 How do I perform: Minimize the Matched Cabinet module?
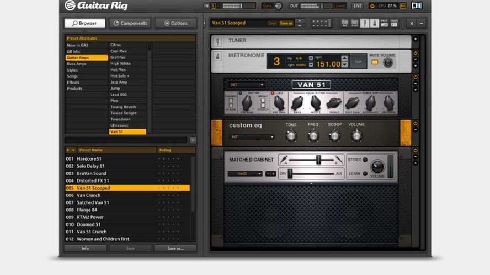416,157
